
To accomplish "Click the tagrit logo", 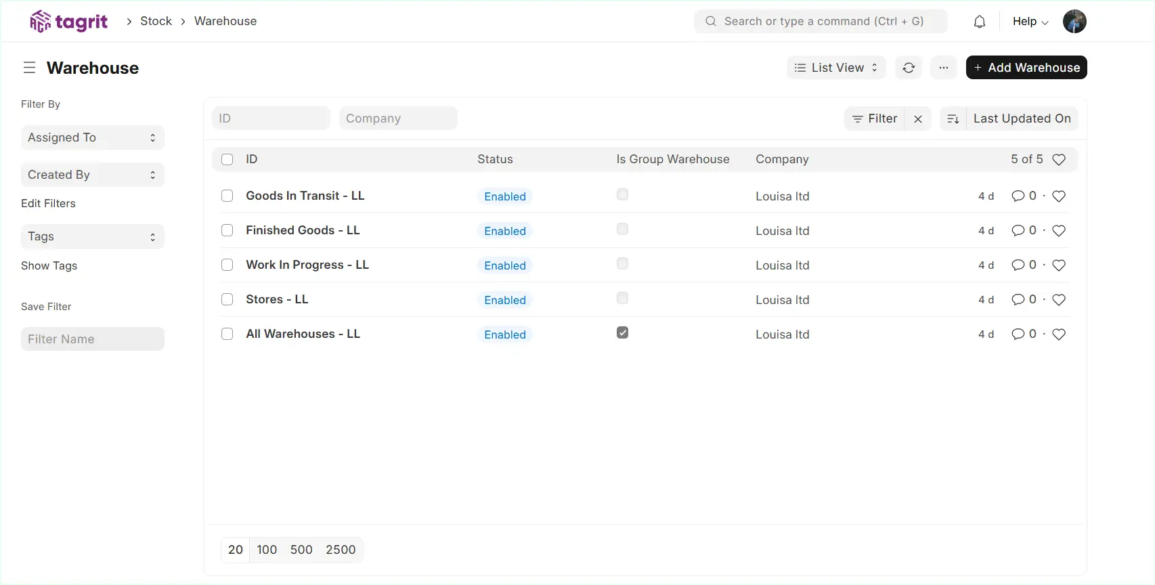I will coord(69,22).
